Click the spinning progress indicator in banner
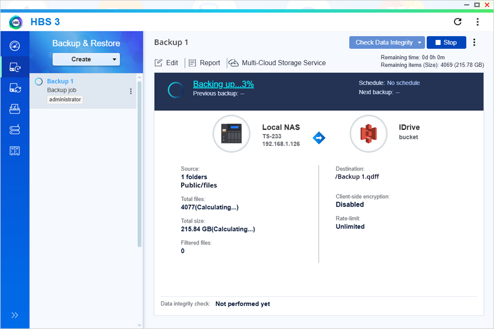 (x=176, y=90)
